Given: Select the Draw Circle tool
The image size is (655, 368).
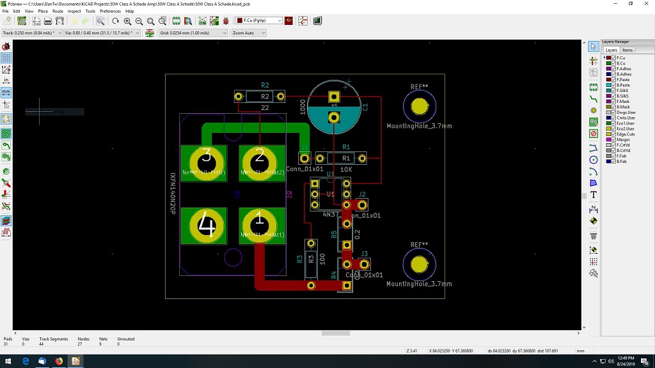Looking at the screenshot, I should pyautogui.click(x=594, y=160).
